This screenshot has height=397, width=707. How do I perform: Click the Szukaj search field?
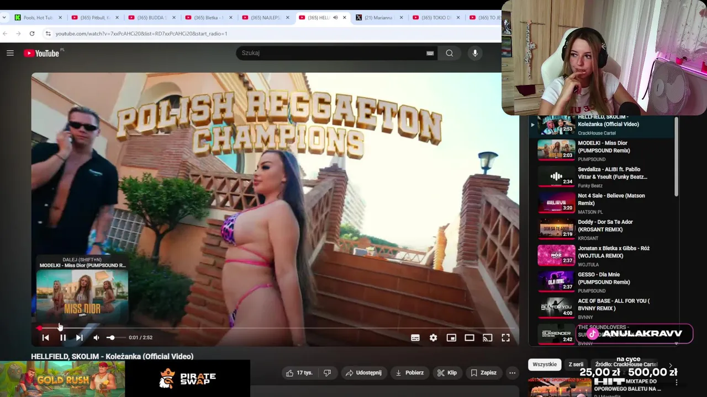tap(331, 53)
